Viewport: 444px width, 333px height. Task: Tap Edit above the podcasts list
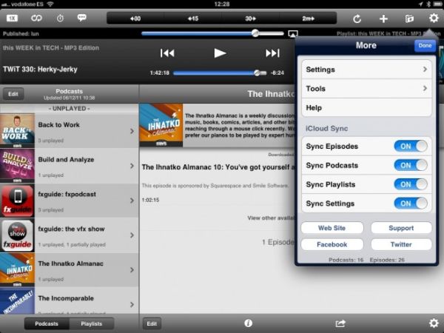point(13,94)
